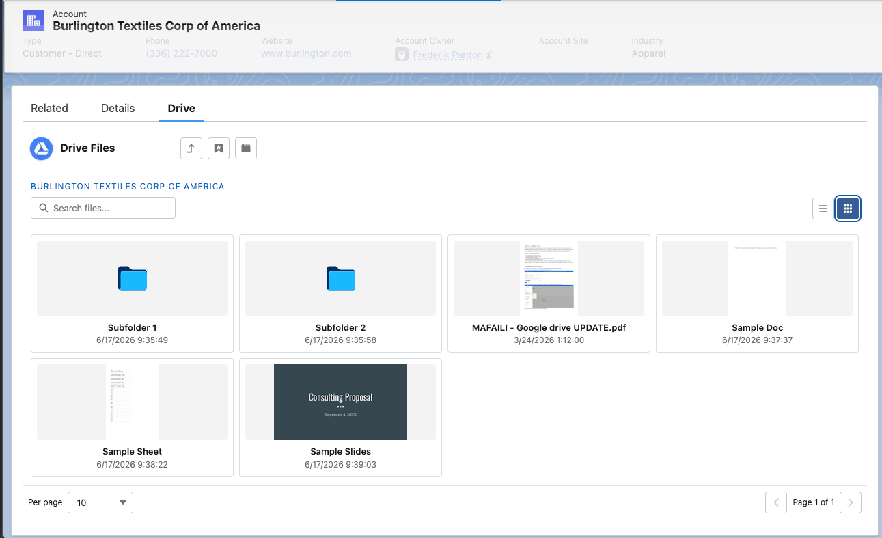Click the Subfolder 1 name label
882x538 pixels.
[133, 327]
